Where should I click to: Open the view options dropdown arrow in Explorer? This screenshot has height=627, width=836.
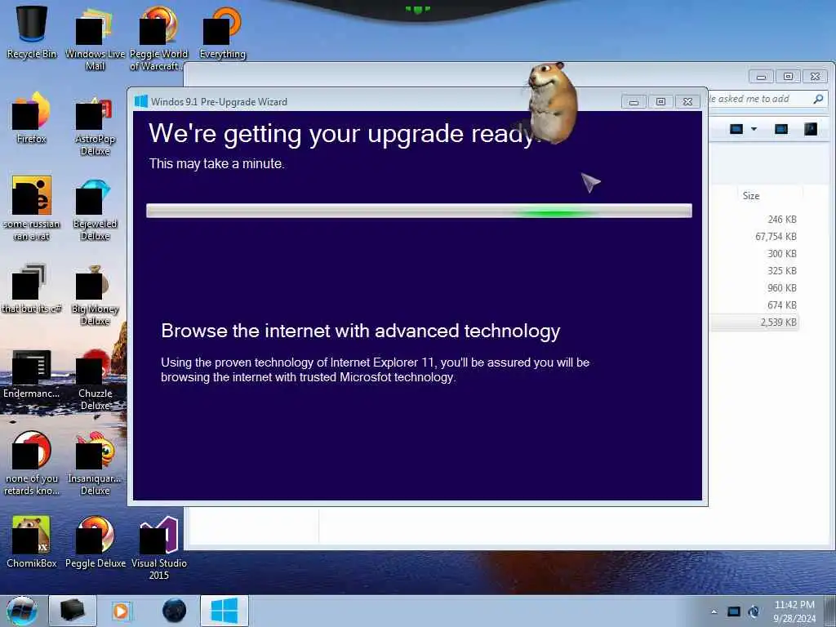coord(754,128)
